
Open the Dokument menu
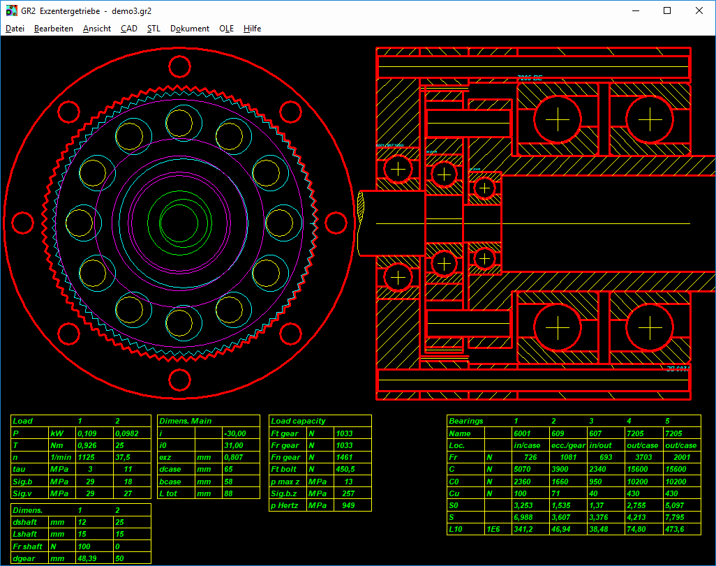pyautogui.click(x=190, y=29)
